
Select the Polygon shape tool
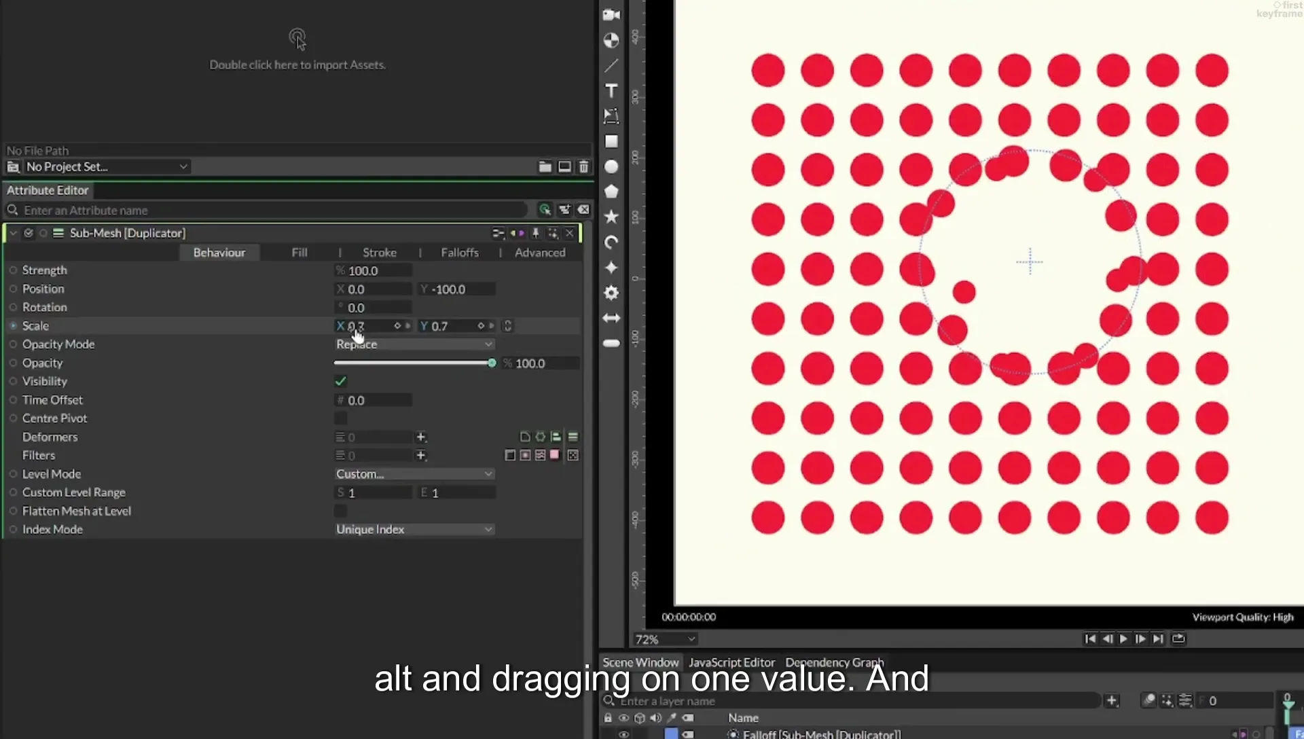(x=611, y=192)
